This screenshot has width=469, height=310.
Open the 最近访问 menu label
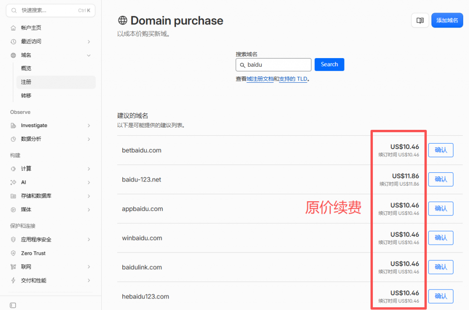[31, 42]
